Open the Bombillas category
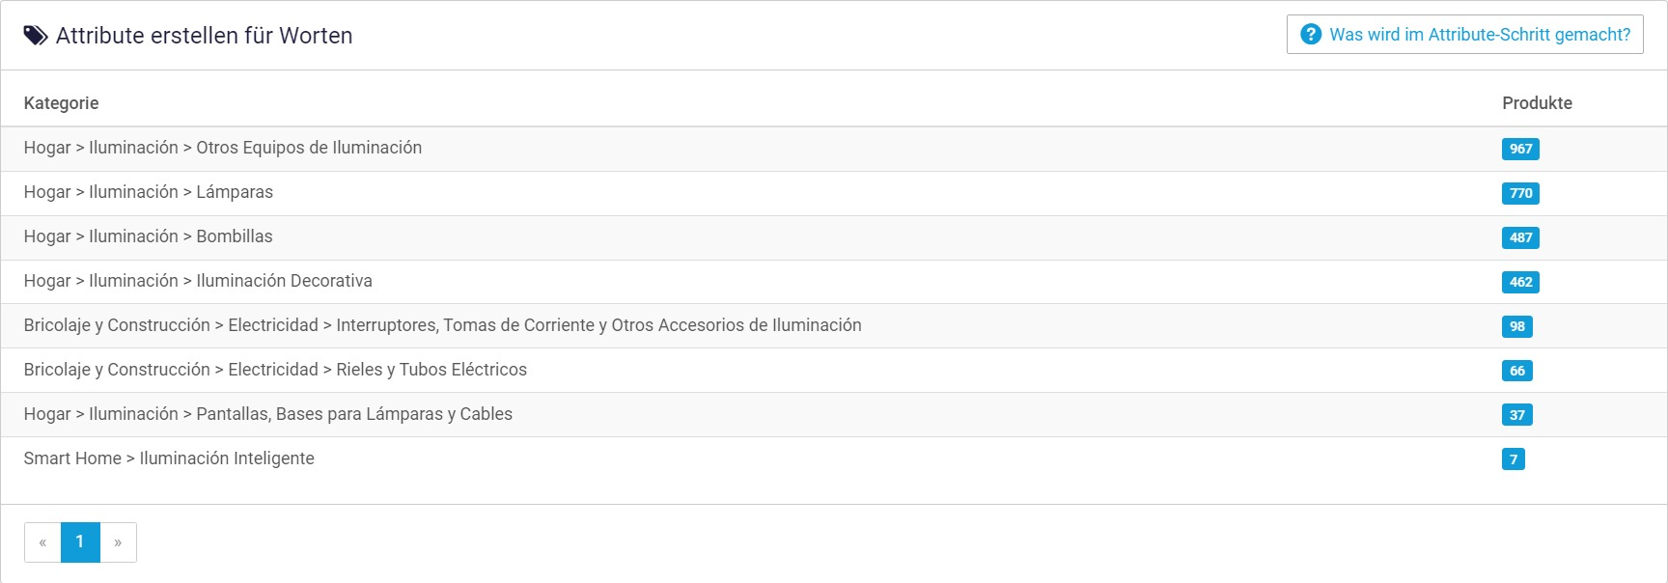1668x583 pixels. click(x=149, y=236)
